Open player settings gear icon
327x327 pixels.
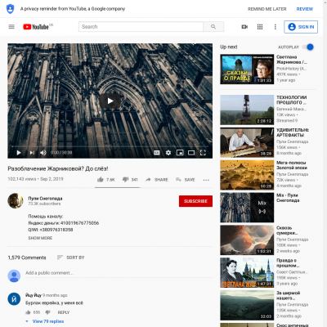click(168, 153)
